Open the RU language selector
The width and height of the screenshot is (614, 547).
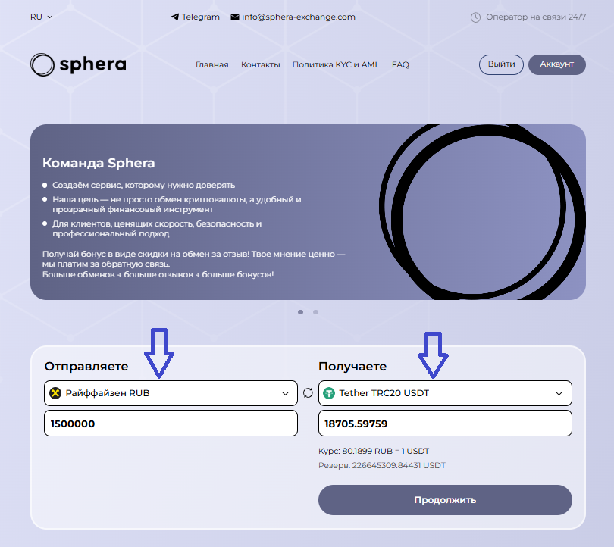pos(41,17)
